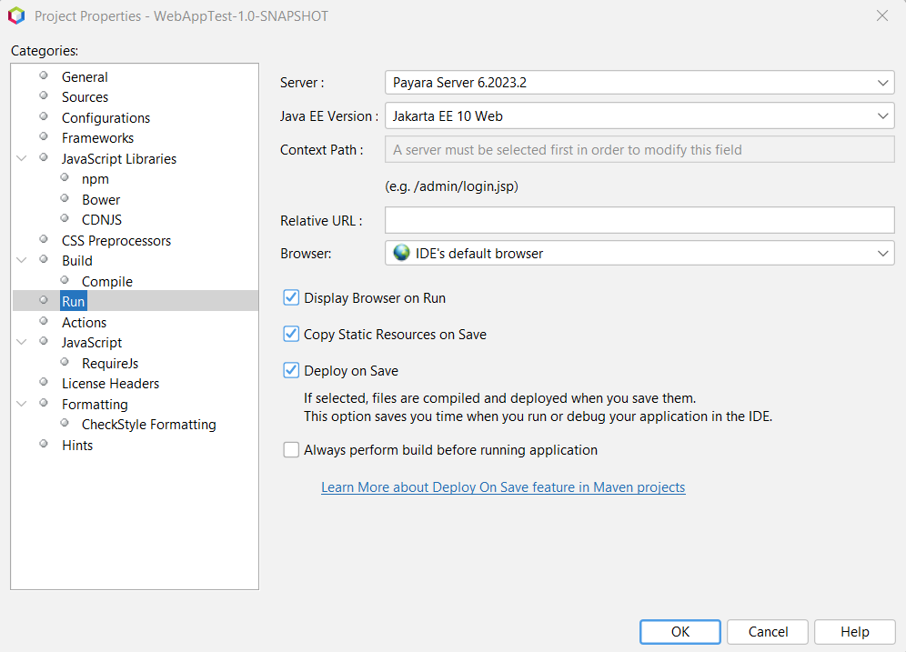The height and width of the screenshot is (652, 906).
Task: Collapse the JavaScript Libraries tree branch
Action: (21, 158)
